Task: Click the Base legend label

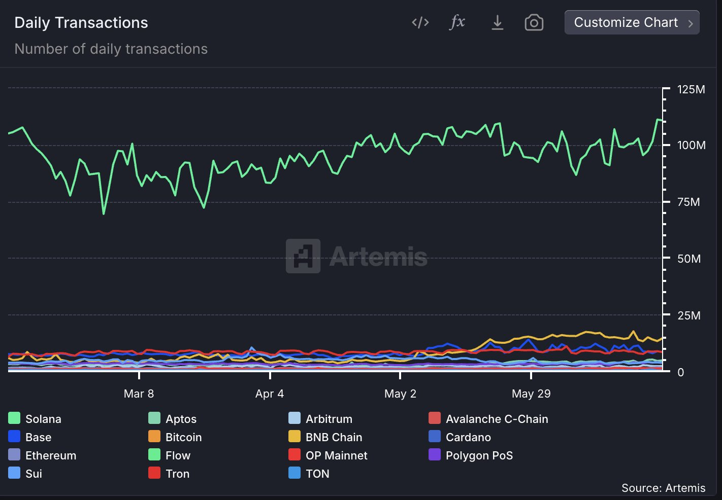Action: [x=39, y=437]
